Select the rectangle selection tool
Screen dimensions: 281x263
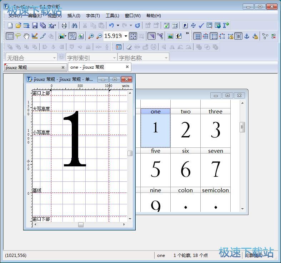[10, 36]
